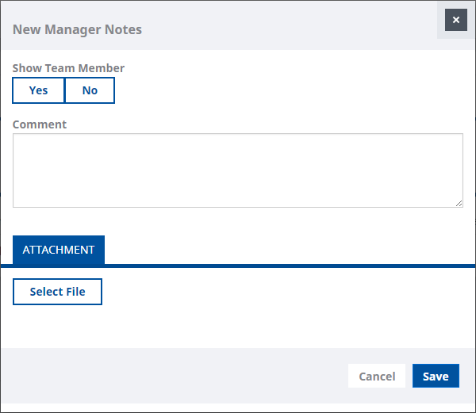Open the ATTACHMENT tab
Viewport: 476px width, 413px height.
click(59, 250)
